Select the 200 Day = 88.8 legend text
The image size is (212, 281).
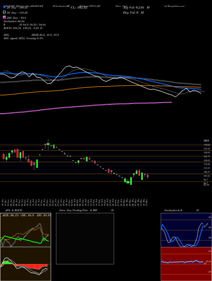click(x=17, y=18)
